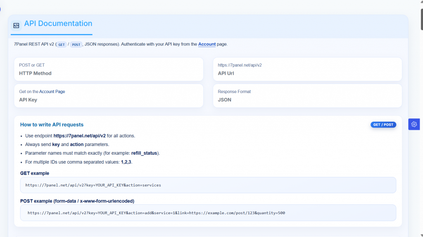Click the bold key parameter word
Image resolution: width=423 pixels, height=237 pixels.
[x=56, y=144]
